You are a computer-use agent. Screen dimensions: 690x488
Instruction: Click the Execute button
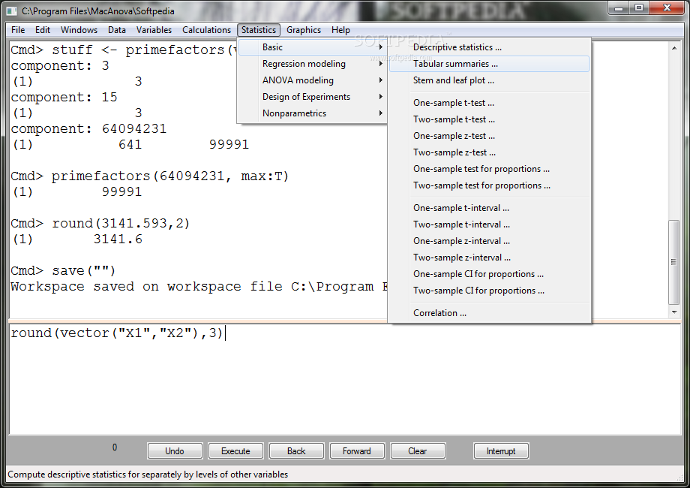[235, 451]
